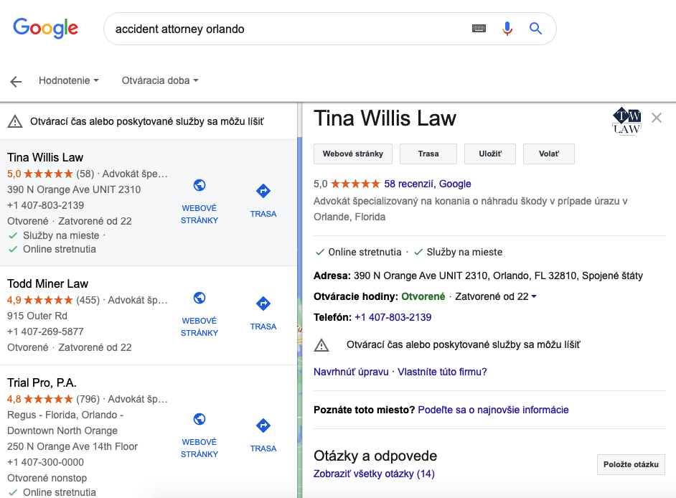The image size is (676, 498).
Task: Click phone +1 407-803-2139 in the list
Action: (x=46, y=206)
